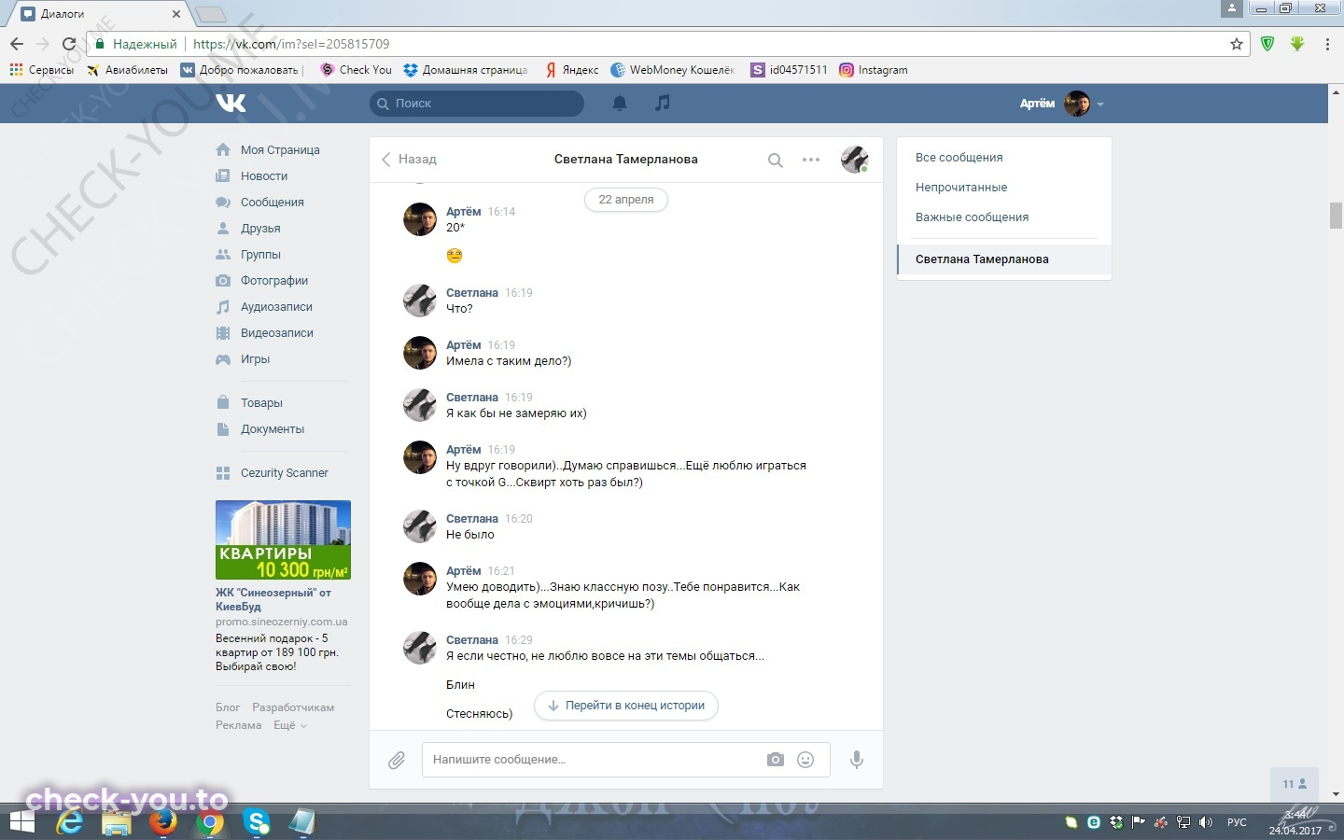The height and width of the screenshot is (840, 1344).
Task: Open the Авиабилеты bookmark
Action: tap(127, 70)
